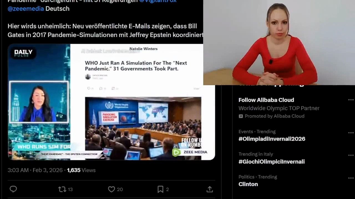
Task: Open more options for Alibaba Cloud promotion
Action: 351,100
